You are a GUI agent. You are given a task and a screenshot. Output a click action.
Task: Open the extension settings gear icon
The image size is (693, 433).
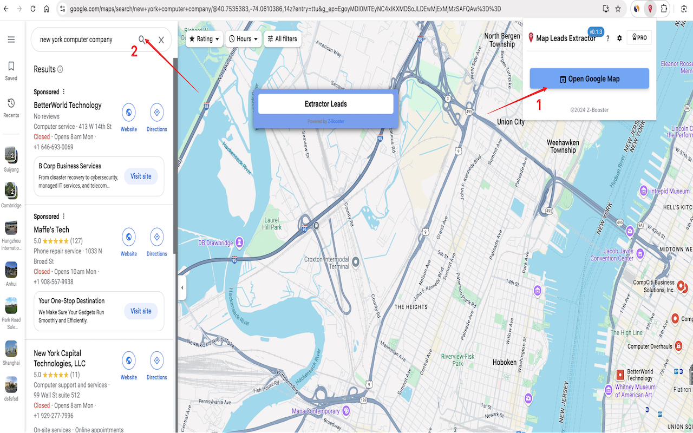619,38
